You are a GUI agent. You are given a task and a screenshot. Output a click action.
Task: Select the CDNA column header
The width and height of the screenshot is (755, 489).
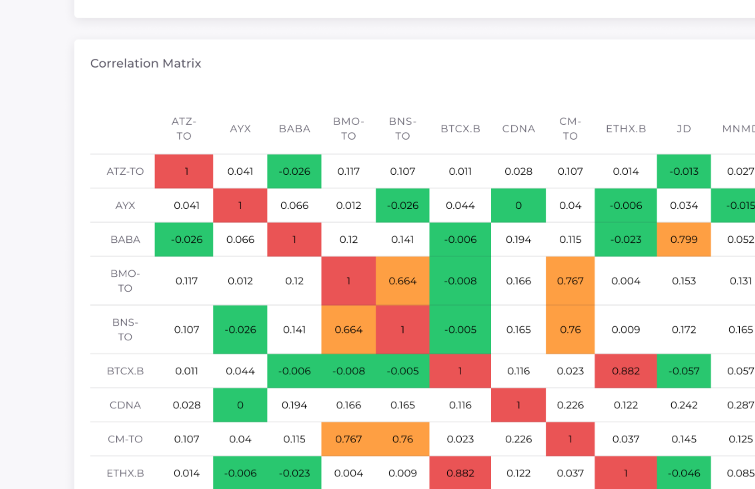518,128
